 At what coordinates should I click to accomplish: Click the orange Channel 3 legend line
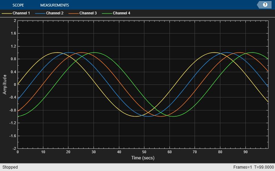74,13
